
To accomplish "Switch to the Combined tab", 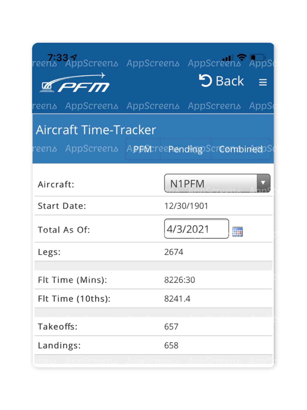I will [241, 149].
